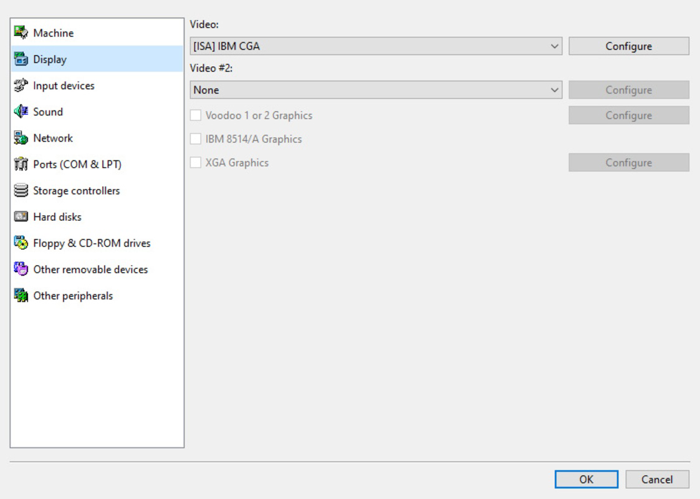Open the Floppy & CD-ROM drives icon
This screenshot has height=499, width=700.
(21, 243)
